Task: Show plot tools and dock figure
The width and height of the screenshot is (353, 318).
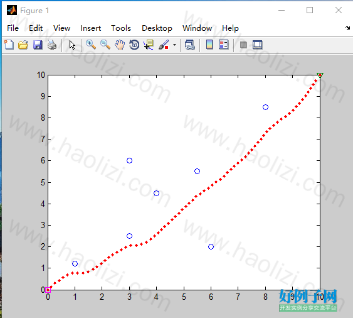Action: click(x=257, y=45)
